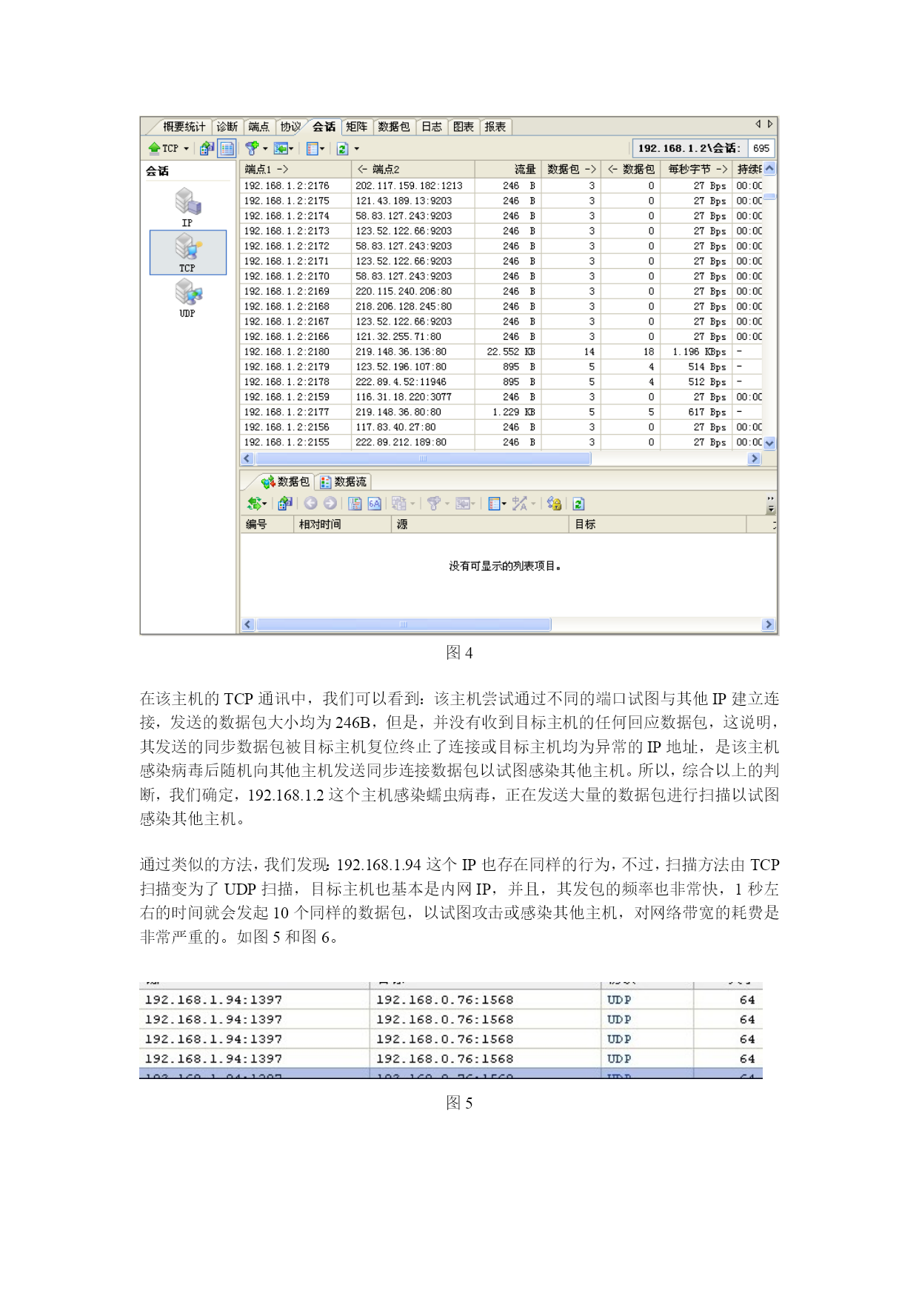Image resolution: width=919 pixels, height=1299 pixels.
Task: Open the upper 数据包 tab beside 矩阵
Action: click(x=393, y=127)
